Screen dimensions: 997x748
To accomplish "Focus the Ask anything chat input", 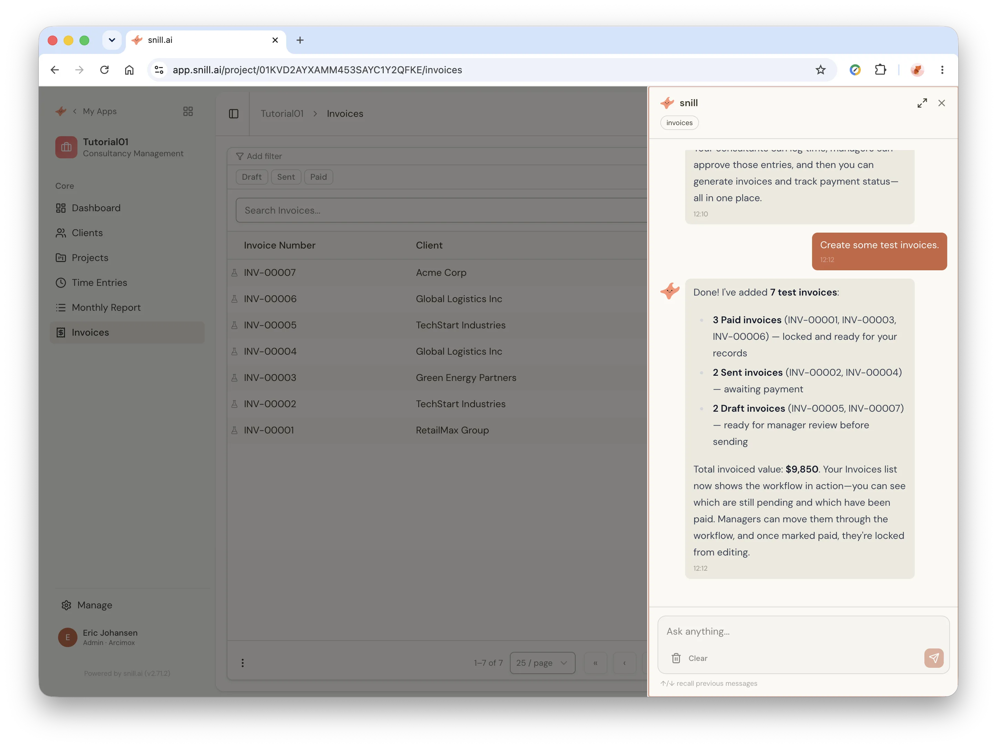I will (803, 631).
